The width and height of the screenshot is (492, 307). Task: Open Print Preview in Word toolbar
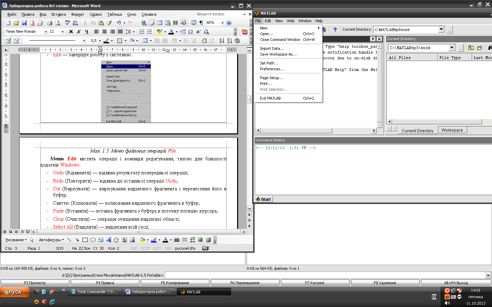point(58,23)
